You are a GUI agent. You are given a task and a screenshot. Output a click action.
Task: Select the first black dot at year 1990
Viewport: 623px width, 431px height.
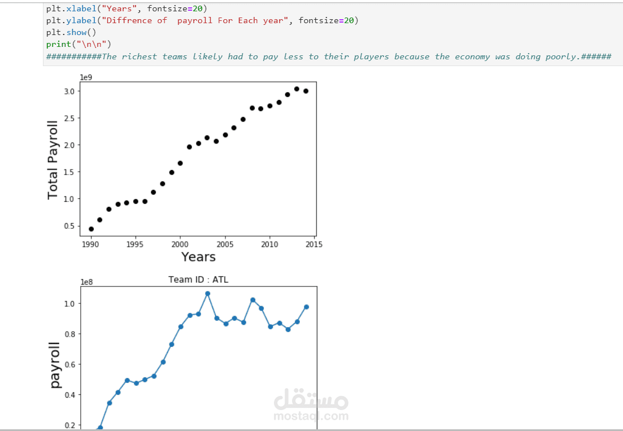(x=91, y=229)
